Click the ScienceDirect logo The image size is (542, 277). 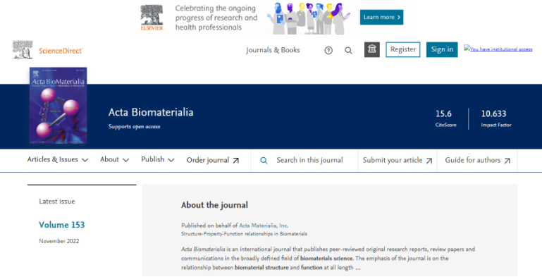click(x=48, y=50)
